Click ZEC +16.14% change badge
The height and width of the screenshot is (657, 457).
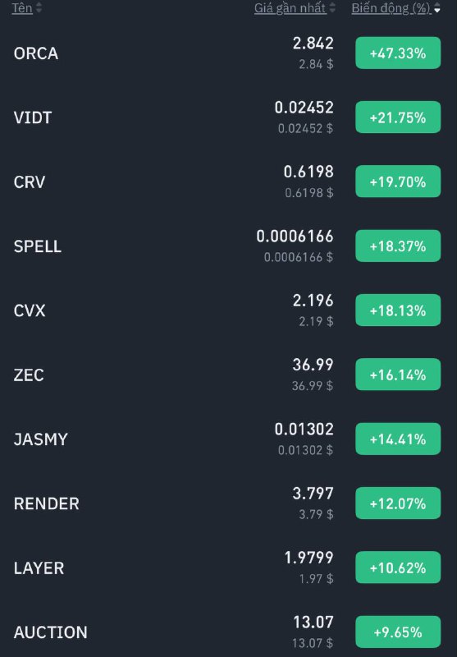398,374
